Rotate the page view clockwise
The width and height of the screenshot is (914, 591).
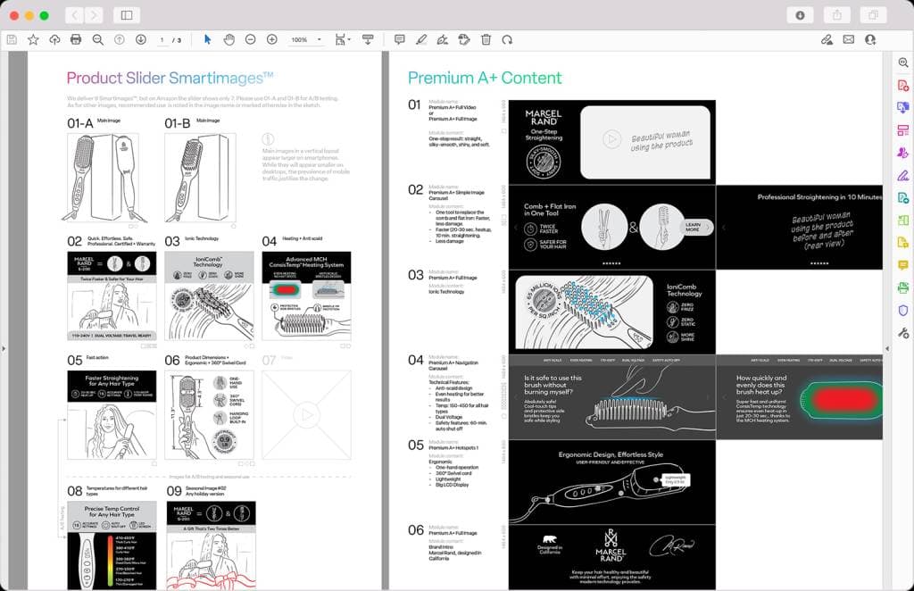[508, 39]
